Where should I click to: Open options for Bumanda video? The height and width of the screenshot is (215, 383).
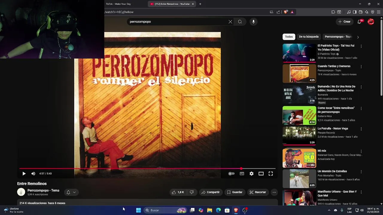[x=361, y=87]
